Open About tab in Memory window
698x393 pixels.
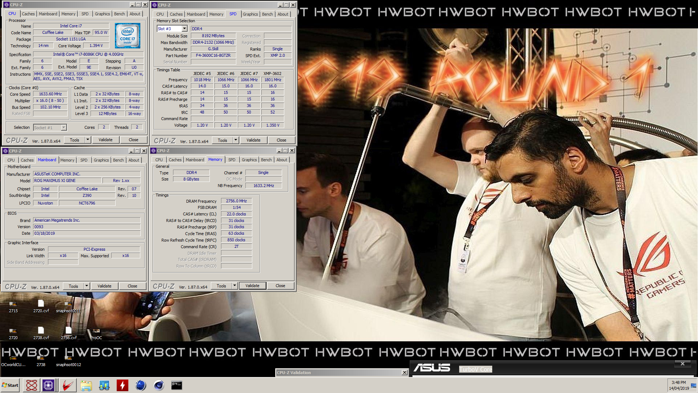(x=282, y=160)
